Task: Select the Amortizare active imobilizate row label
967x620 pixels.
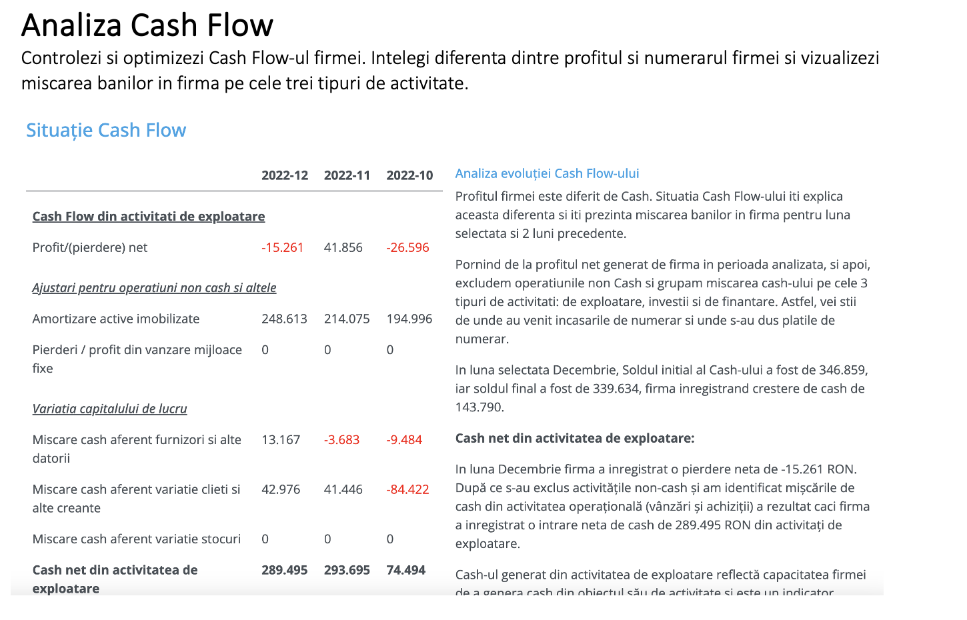Action: coord(116,319)
